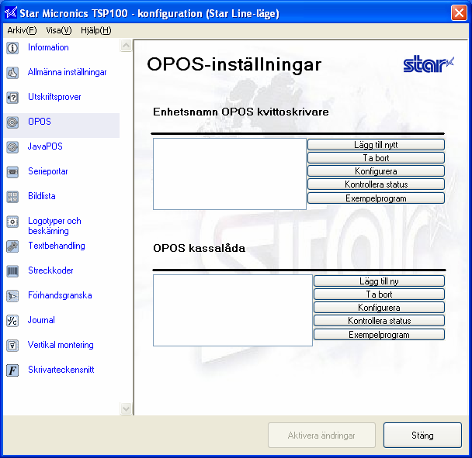472x458 pixels.
Task: Click the Streckkoder barcode icon
Action: pos(12,271)
